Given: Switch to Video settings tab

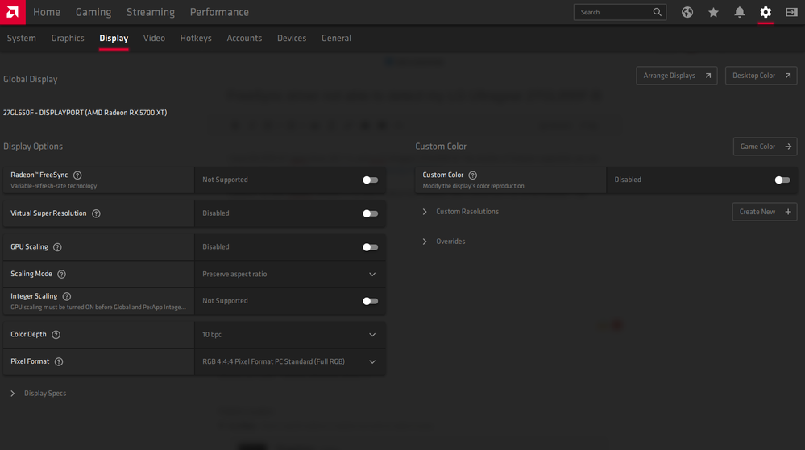Looking at the screenshot, I should click(x=154, y=38).
